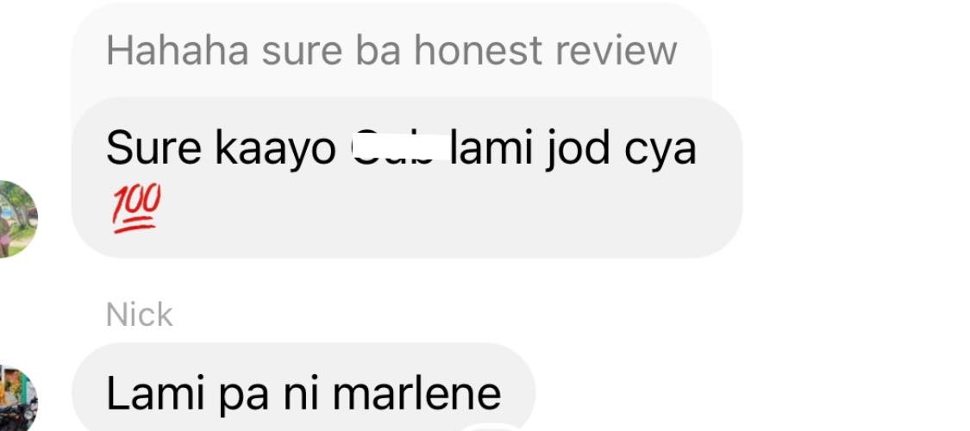
Task: Click the white redaction box covering the name
Action: click(x=401, y=147)
